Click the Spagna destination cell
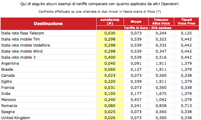 pyautogui.click(x=48, y=112)
